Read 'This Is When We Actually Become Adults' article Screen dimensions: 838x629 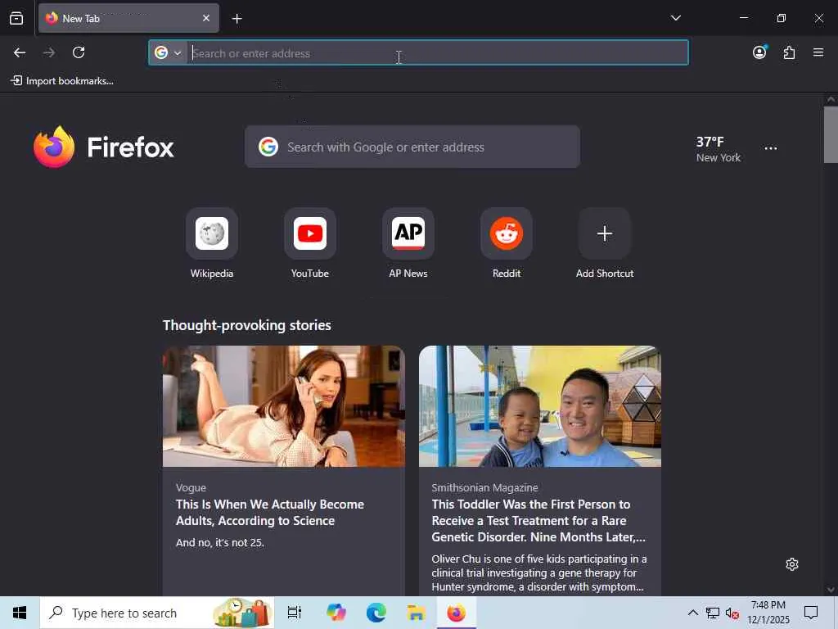coord(270,513)
